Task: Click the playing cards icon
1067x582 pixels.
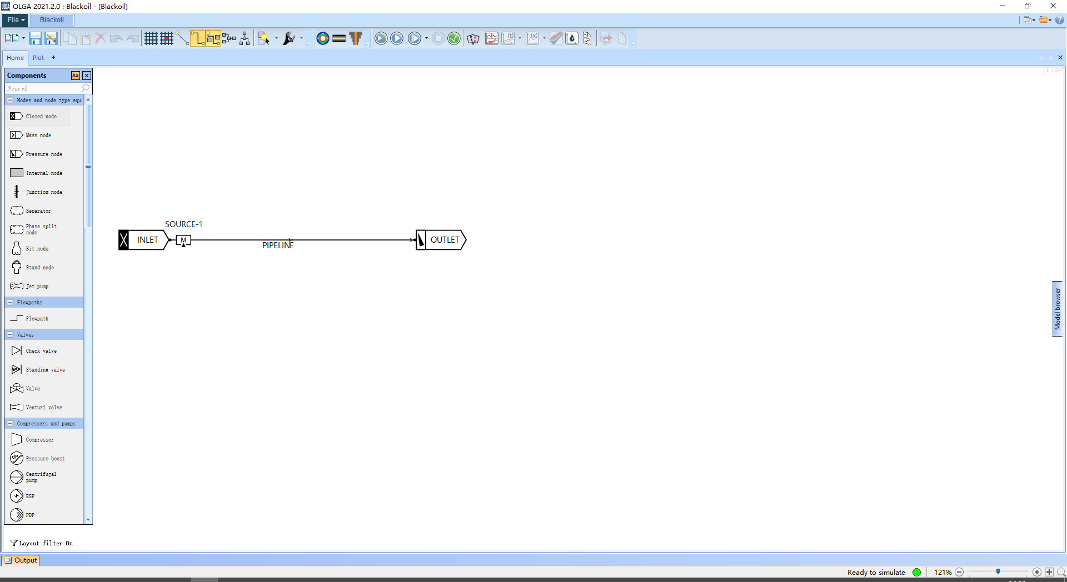Action: (x=473, y=38)
